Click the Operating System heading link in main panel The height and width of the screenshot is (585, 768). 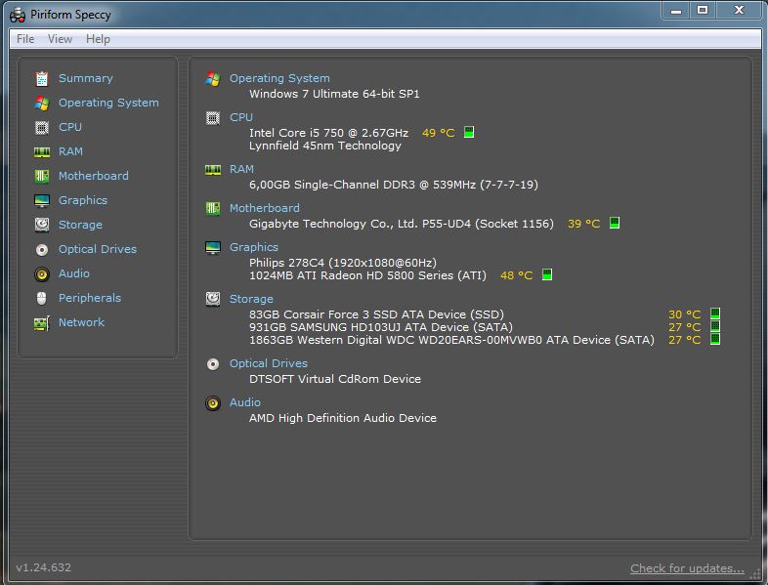[279, 78]
